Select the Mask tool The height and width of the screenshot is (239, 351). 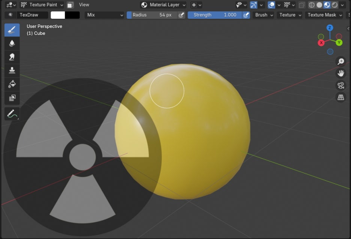(x=12, y=98)
